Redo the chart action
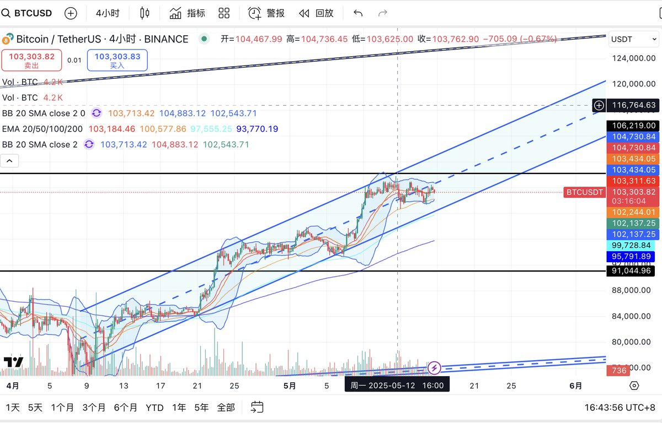Viewport: 662px width, 423px height. pyautogui.click(x=382, y=13)
